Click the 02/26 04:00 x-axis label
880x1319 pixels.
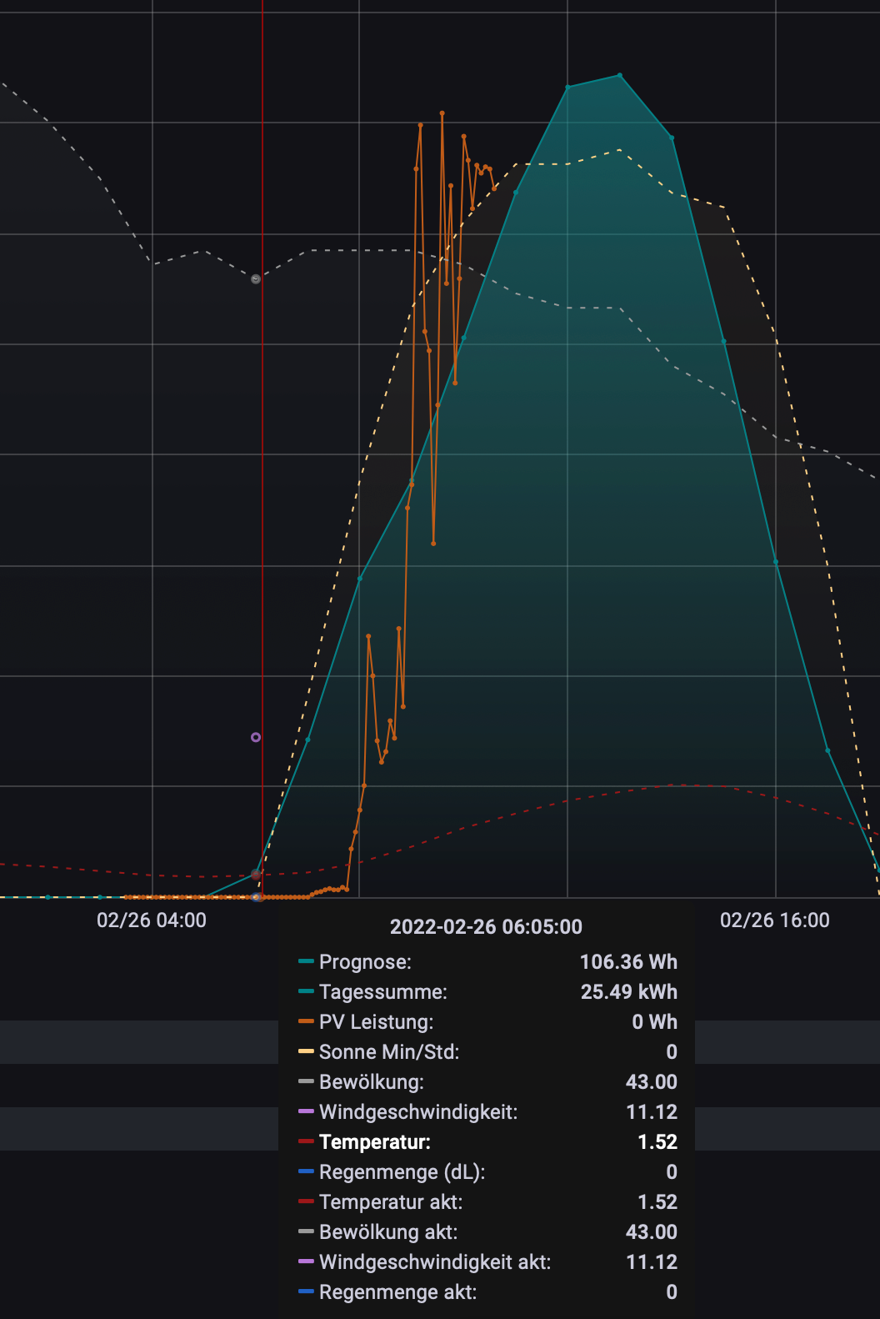point(152,920)
